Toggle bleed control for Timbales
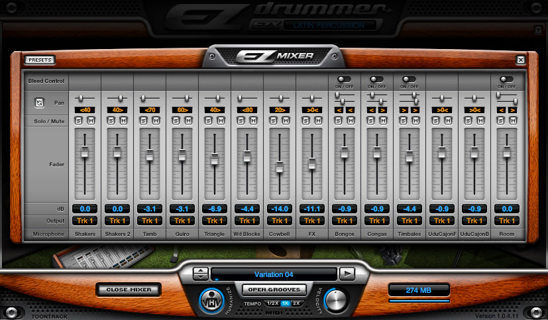 pos(410,79)
